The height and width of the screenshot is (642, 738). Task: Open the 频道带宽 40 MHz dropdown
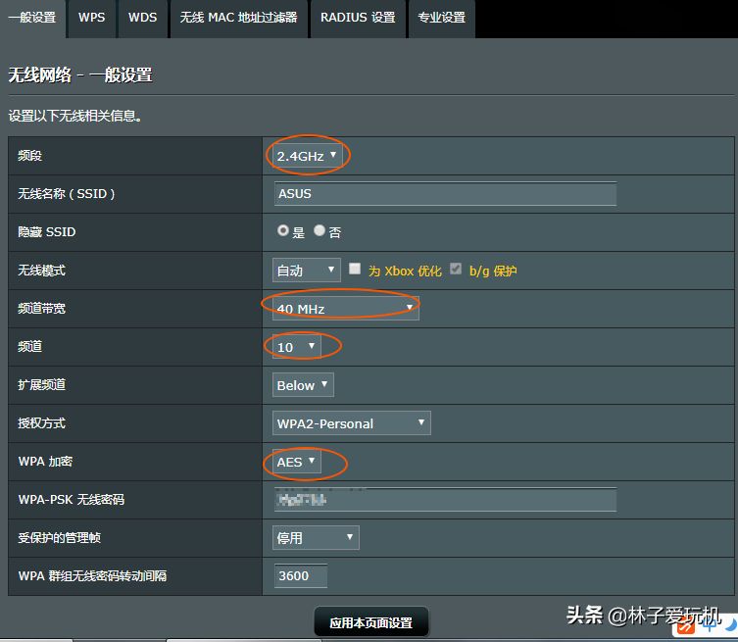[345, 309]
